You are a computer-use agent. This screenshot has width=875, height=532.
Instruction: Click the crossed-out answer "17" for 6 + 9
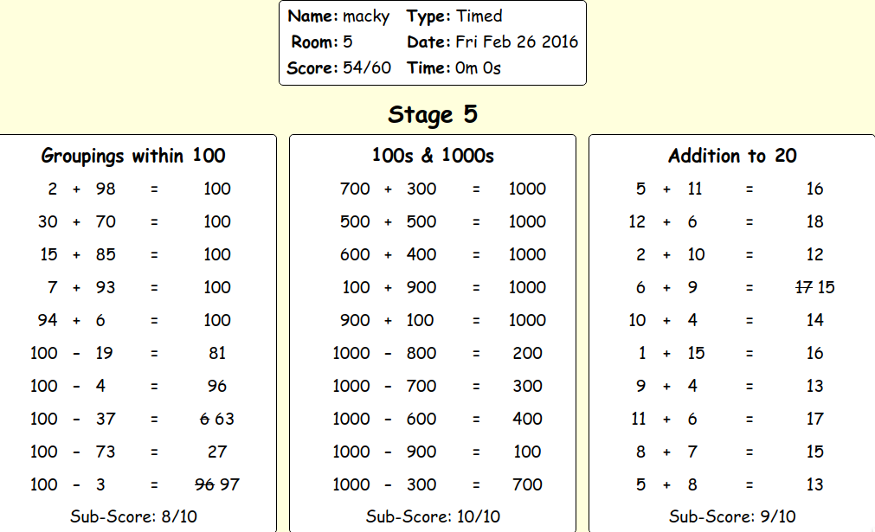[x=803, y=287]
